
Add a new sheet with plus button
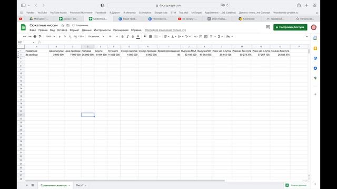(x=27, y=185)
